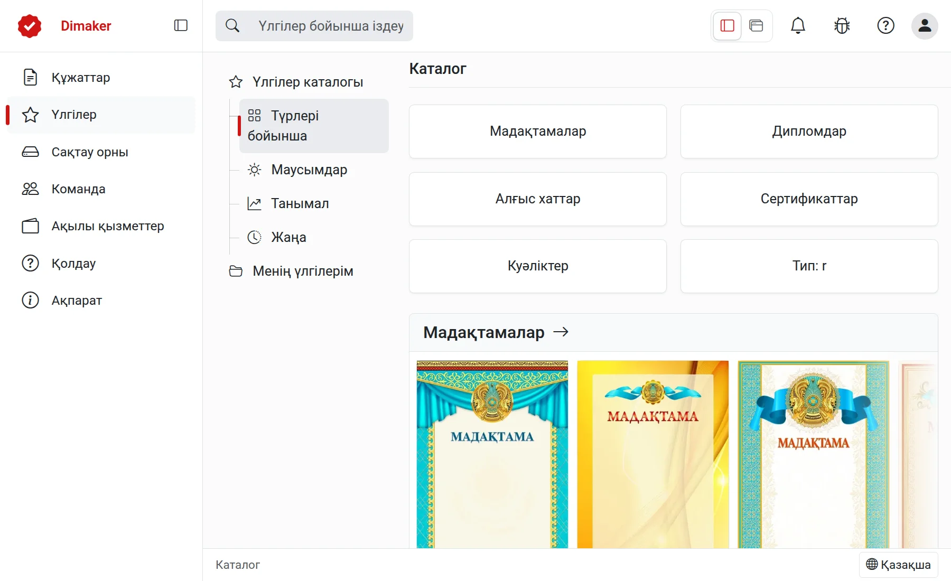Open Қолдау support page
951x581 pixels.
pos(100,263)
